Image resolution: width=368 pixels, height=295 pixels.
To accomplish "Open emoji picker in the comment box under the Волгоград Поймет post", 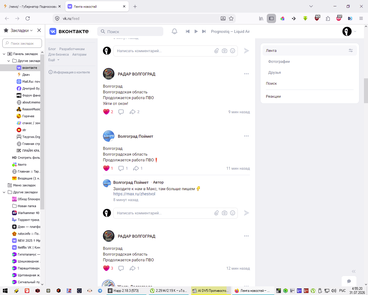I will coord(233,213).
